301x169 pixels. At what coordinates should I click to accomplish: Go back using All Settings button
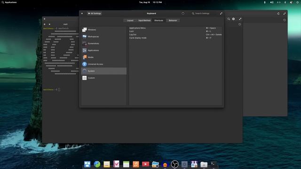(94, 14)
